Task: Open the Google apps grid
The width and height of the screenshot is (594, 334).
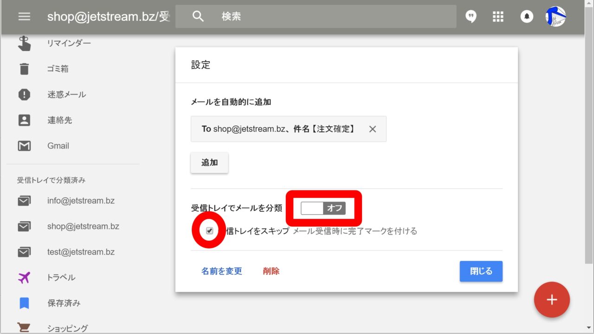Action: click(498, 17)
